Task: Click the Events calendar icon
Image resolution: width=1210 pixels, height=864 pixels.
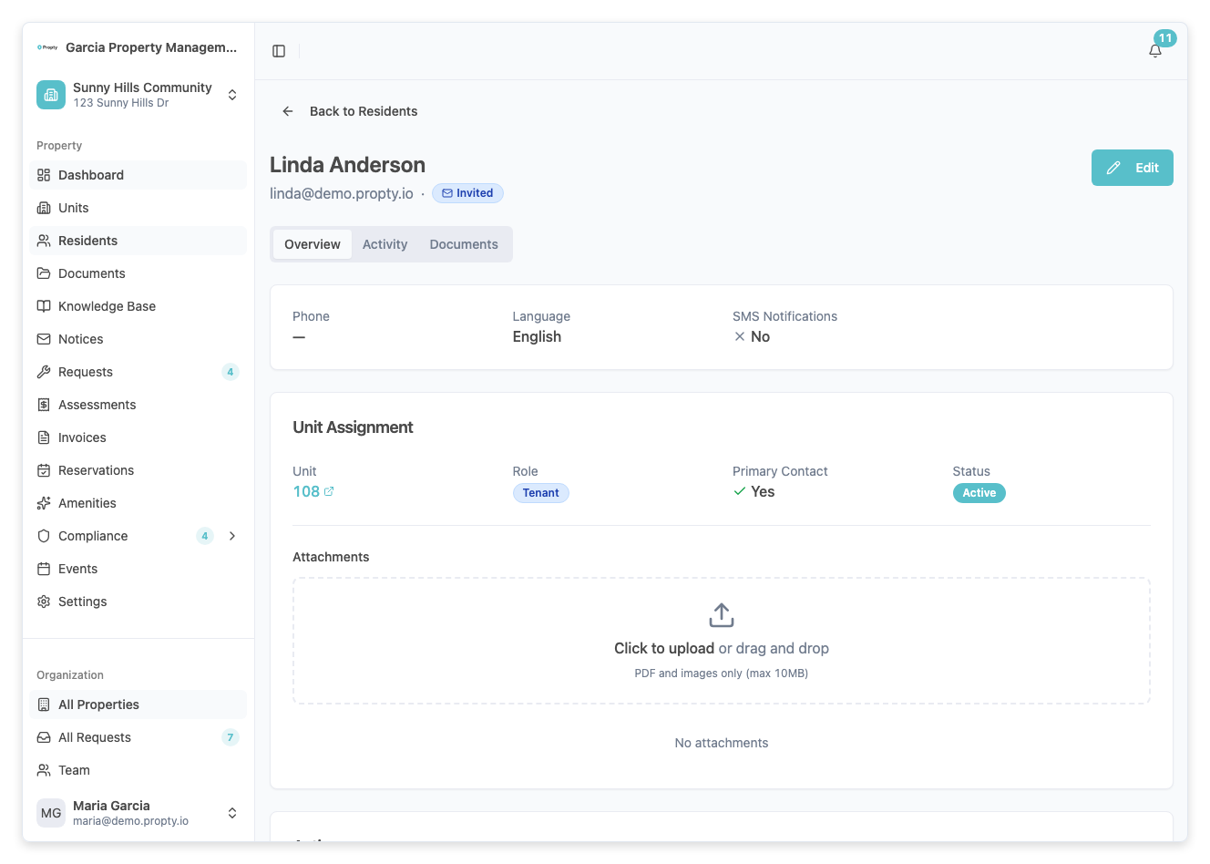Action: click(44, 569)
